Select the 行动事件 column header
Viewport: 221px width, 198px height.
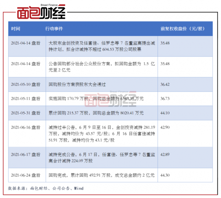coord(54,29)
